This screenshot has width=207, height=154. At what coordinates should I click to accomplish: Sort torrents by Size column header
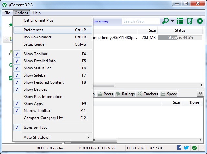coord(147,30)
